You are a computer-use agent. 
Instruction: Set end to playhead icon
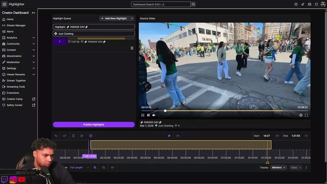[306, 136]
